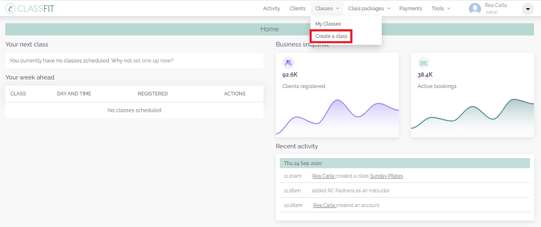Open the Classes dropdown menu
Screen dimensions: 541x227
coord(327,9)
